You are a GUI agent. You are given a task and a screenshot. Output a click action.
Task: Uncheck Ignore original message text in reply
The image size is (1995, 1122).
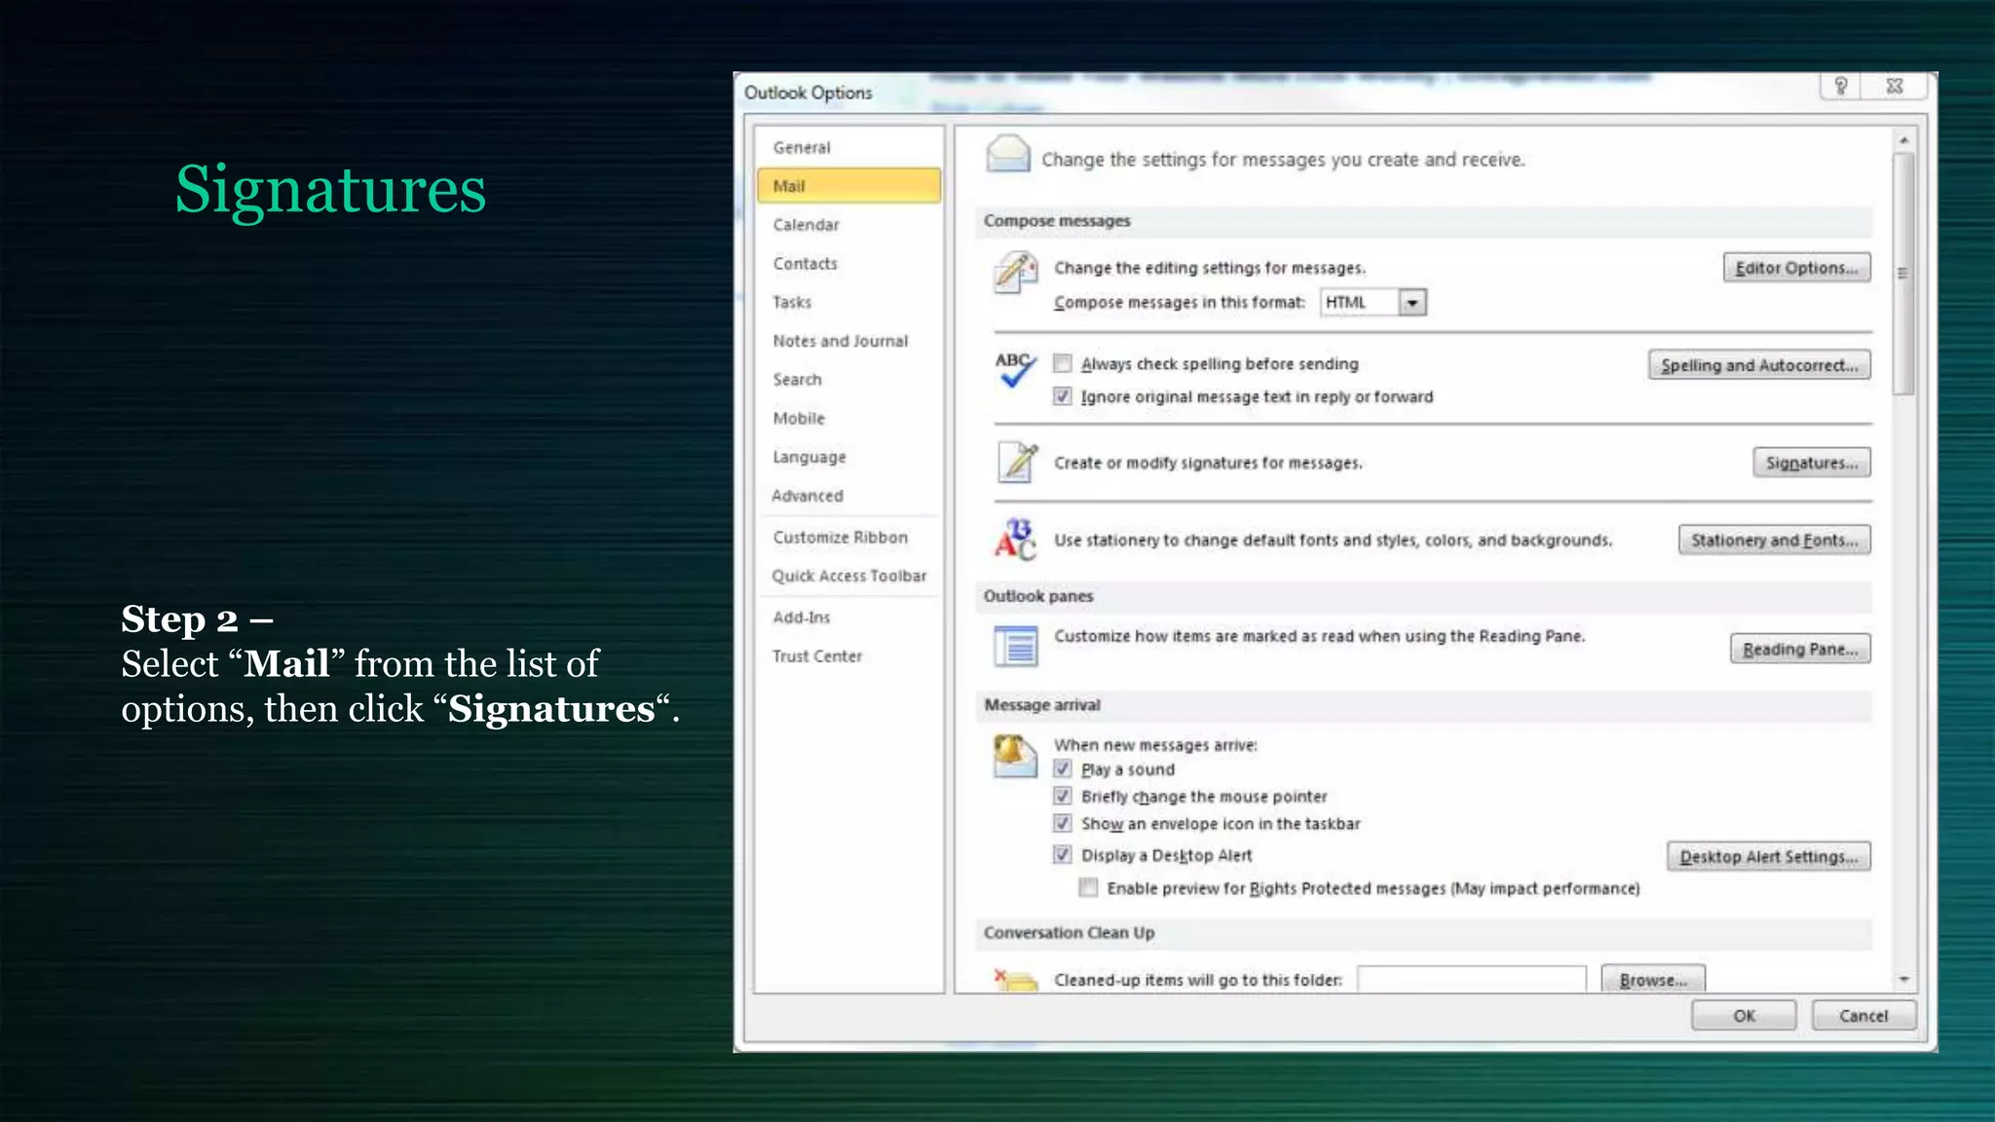[x=1063, y=396]
